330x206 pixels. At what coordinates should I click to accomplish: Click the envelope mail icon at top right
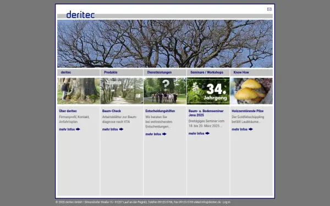(269, 9)
